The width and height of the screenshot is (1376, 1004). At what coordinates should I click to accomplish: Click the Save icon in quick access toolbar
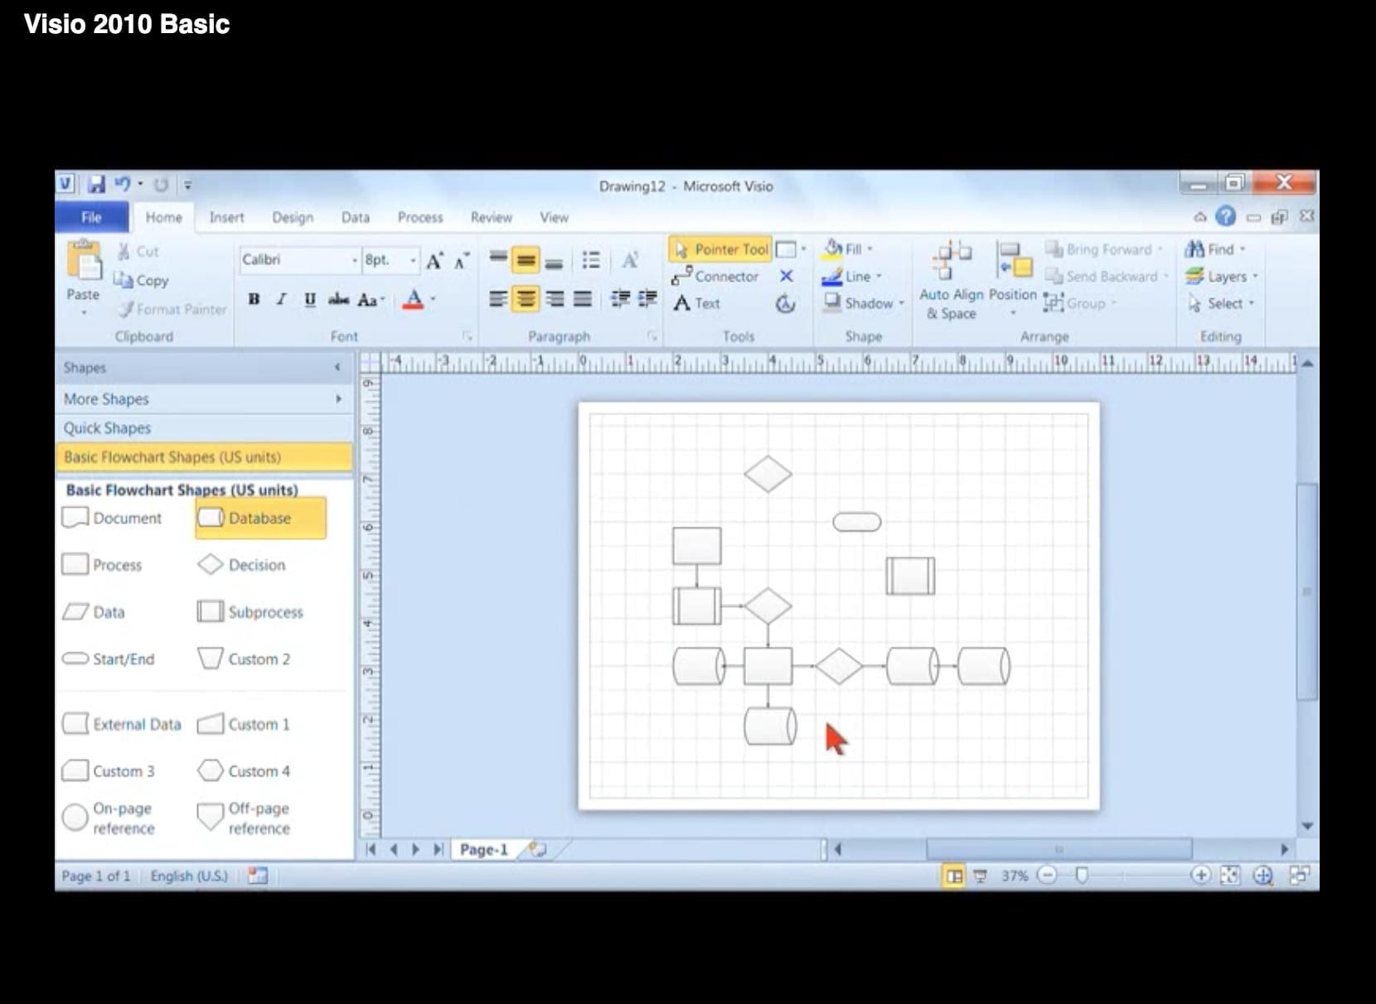click(x=96, y=184)
